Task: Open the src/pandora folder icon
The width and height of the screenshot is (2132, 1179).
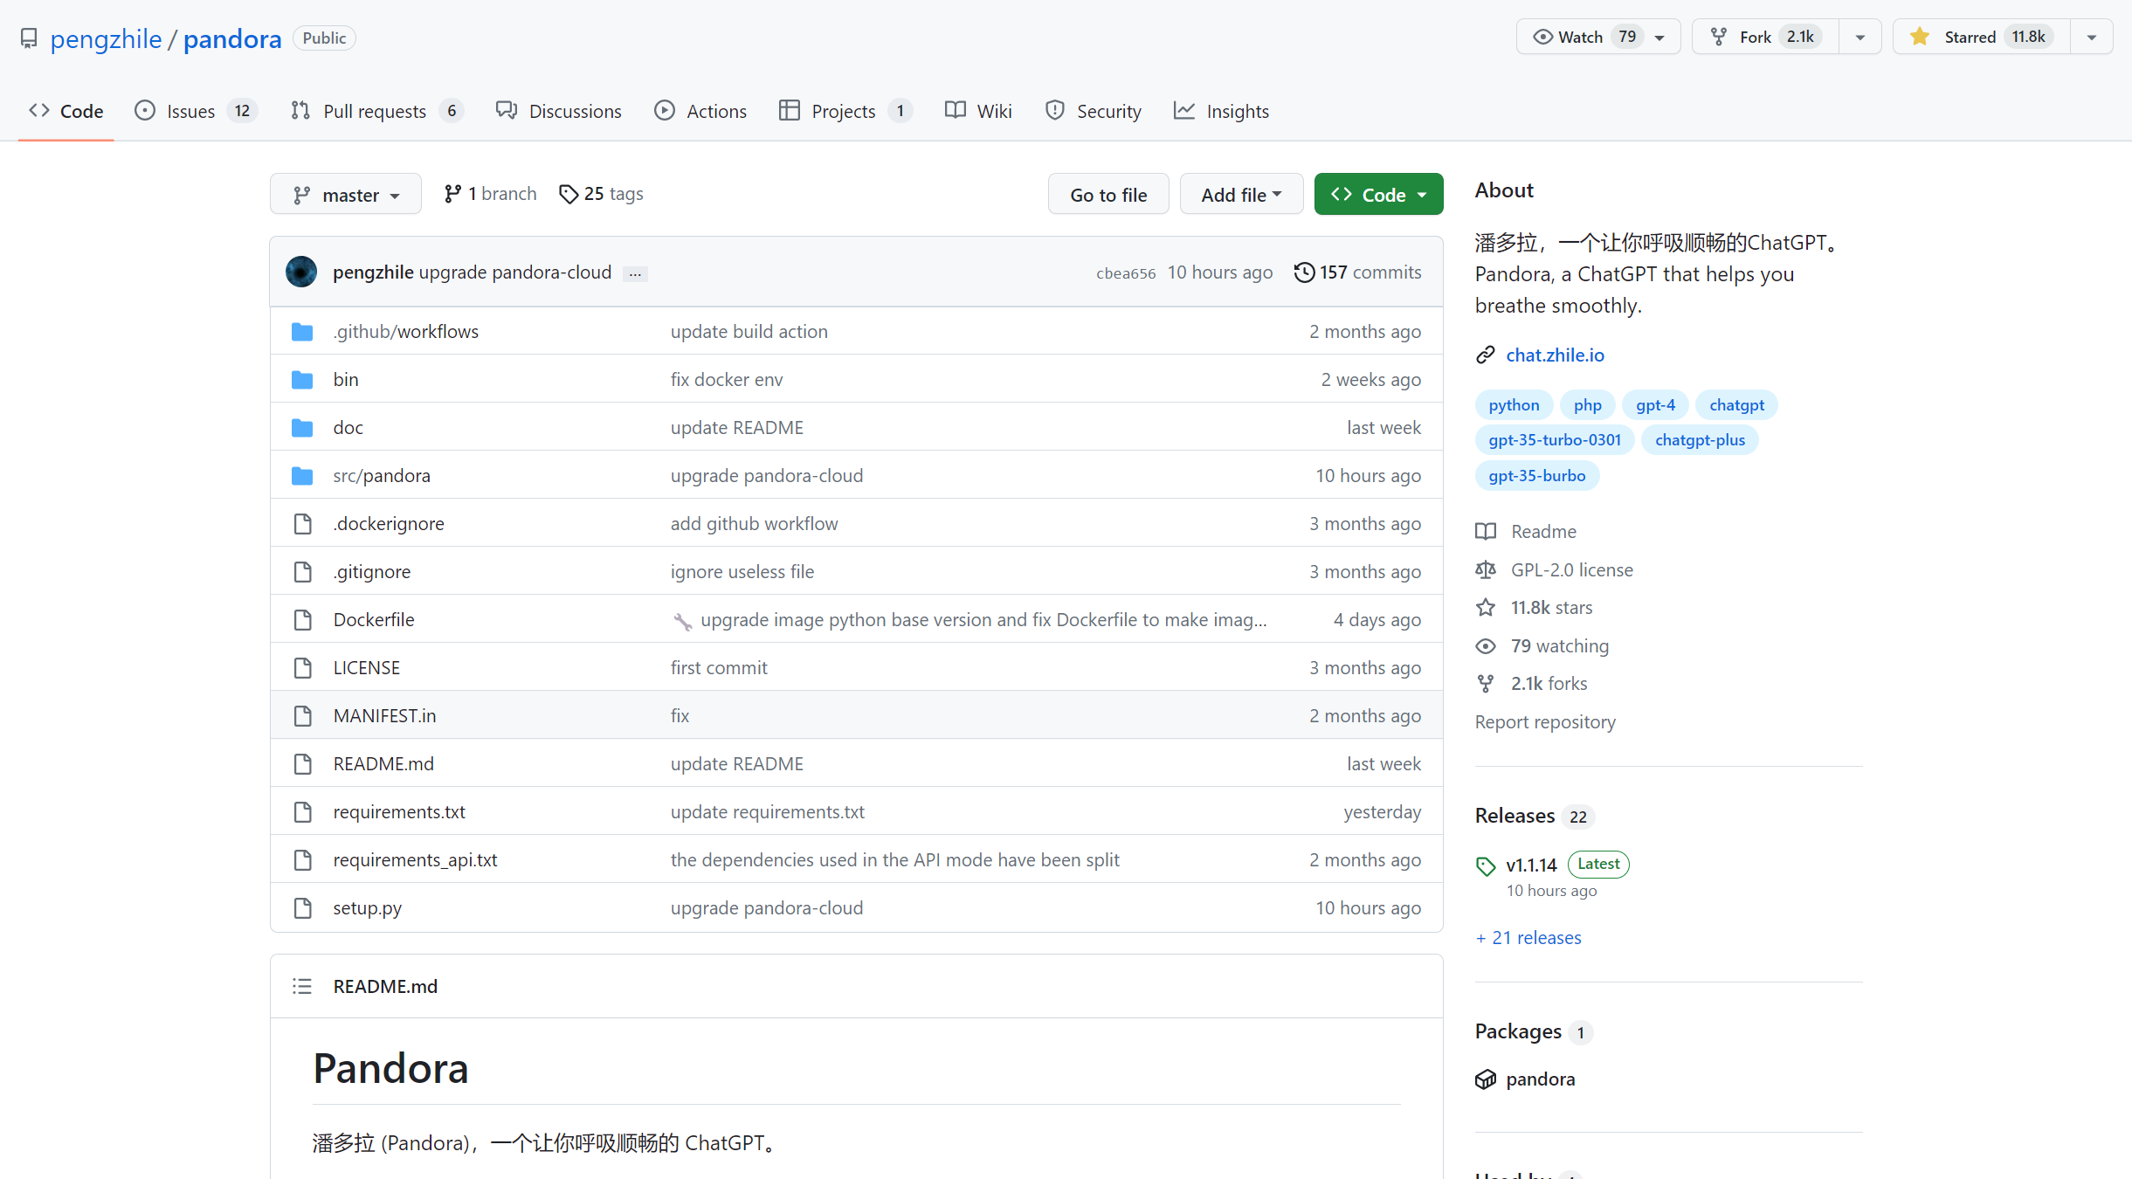Action: (302, 476)
